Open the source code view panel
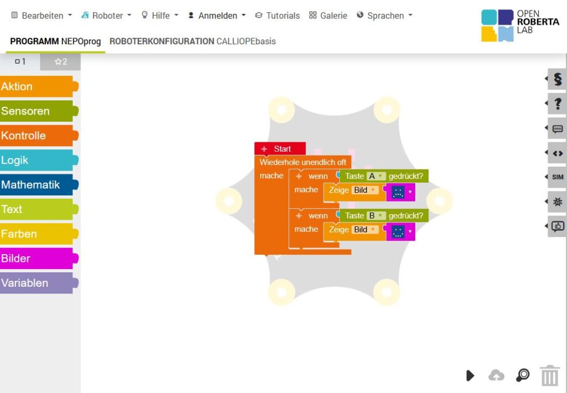567x393 pixels. click(x=557, y=153)
